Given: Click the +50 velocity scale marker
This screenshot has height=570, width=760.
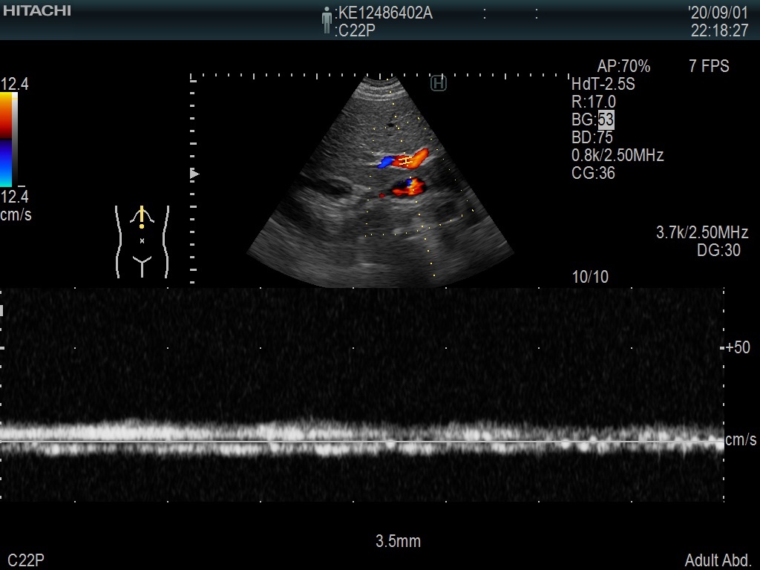Looking at the screenshot, I should pos(738,348).
